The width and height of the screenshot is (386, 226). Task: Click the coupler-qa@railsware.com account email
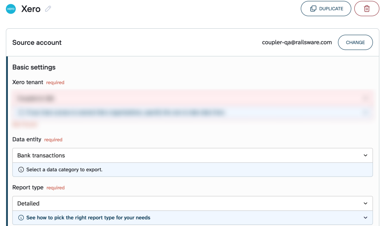click(x=297, y=42)
